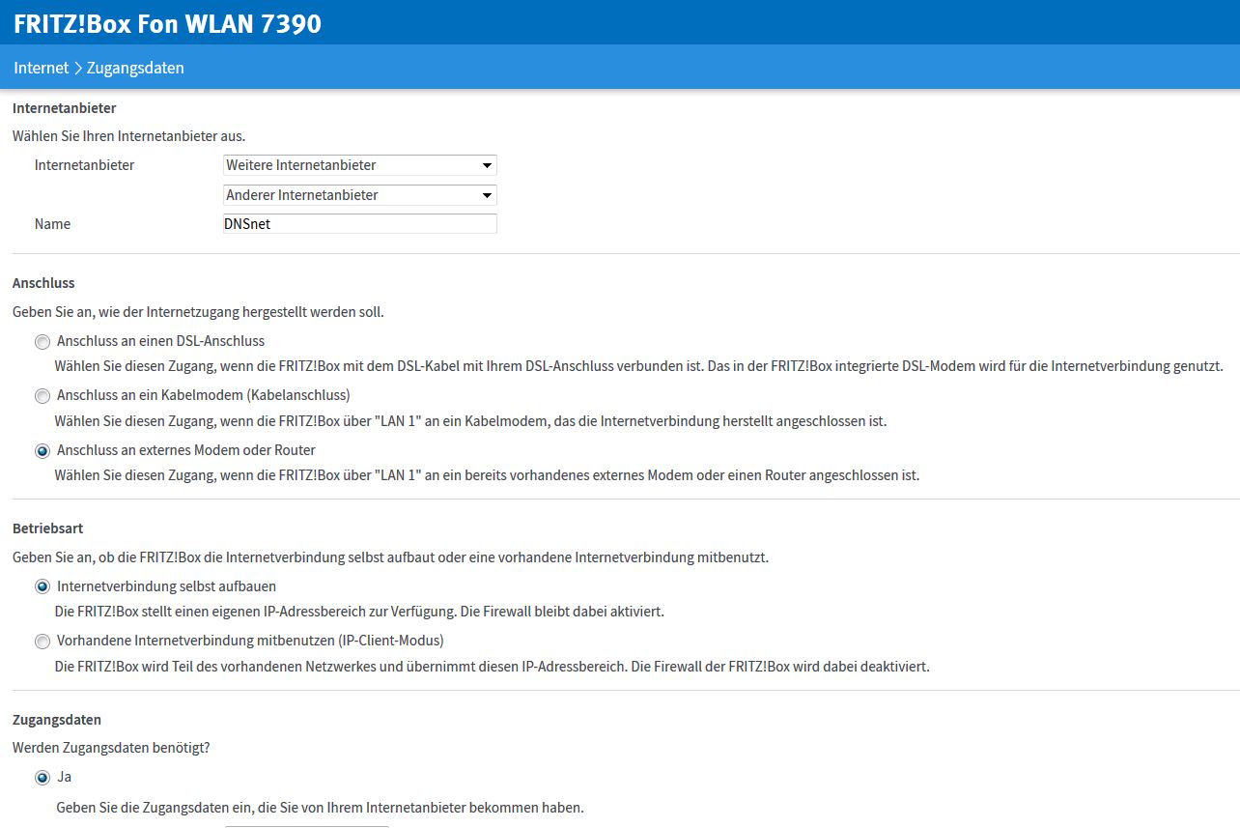Click the 'Internetanbieter' field label
Screen dimensions: 1240x828
pyautogui.click(x=84, y=165)
